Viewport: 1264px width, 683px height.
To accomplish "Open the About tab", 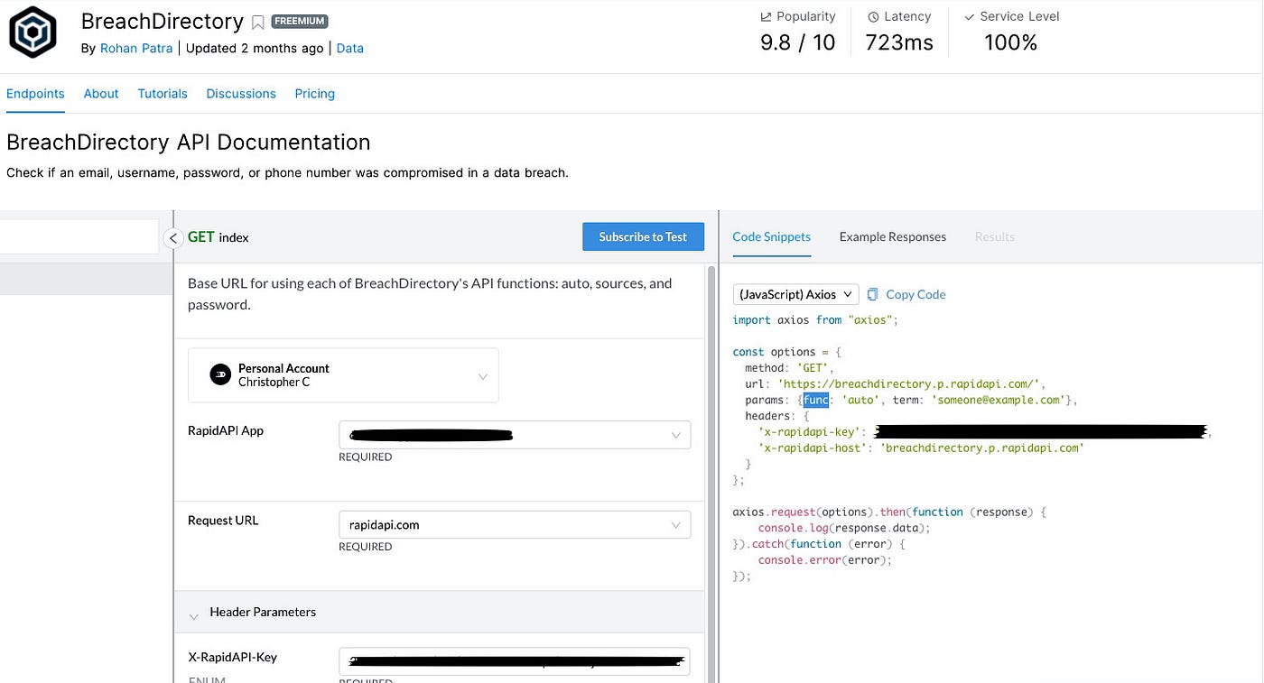I will [101, 94].
